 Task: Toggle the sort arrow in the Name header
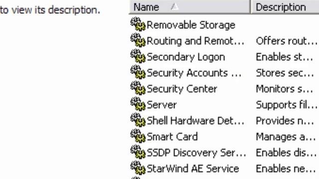(174, 7)
